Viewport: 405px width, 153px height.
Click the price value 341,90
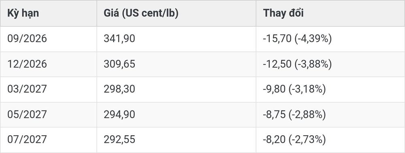[119, 39]
